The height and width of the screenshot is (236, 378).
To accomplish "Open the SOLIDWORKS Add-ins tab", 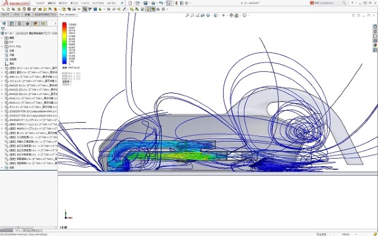I will [45, 14].
